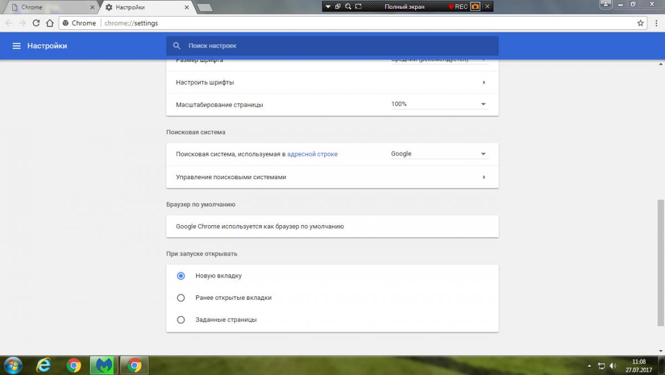Select the Ранее открытые вкладки option

[x=181, y=298]
